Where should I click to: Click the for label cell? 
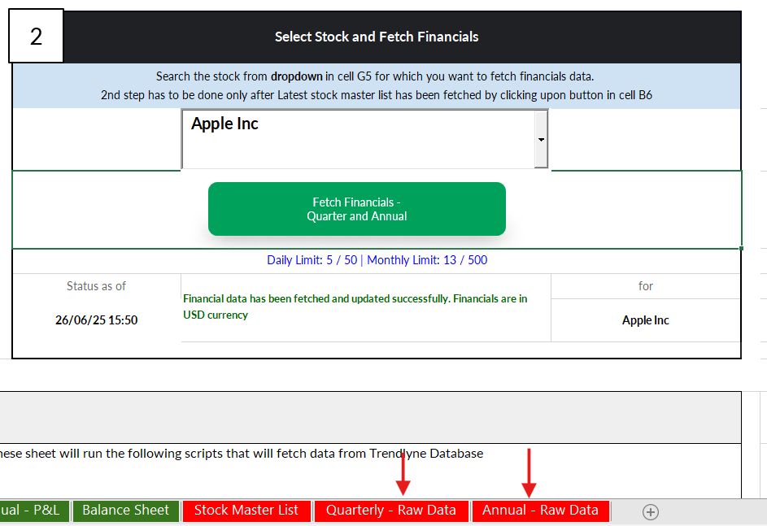click(645, 286)
